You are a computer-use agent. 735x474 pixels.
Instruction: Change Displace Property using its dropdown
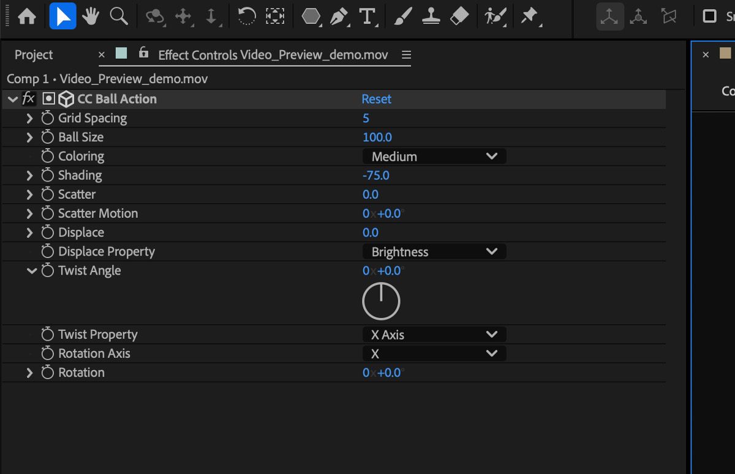[434, 251]
